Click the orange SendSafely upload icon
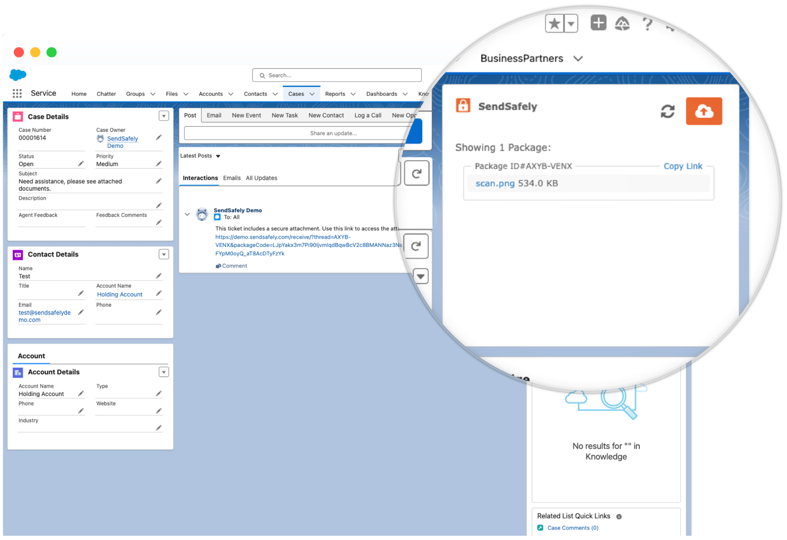This screenshot has width=787, height=540. 703,111
